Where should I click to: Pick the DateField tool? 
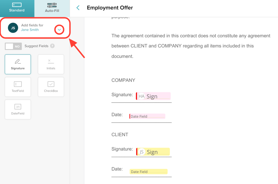18,109
